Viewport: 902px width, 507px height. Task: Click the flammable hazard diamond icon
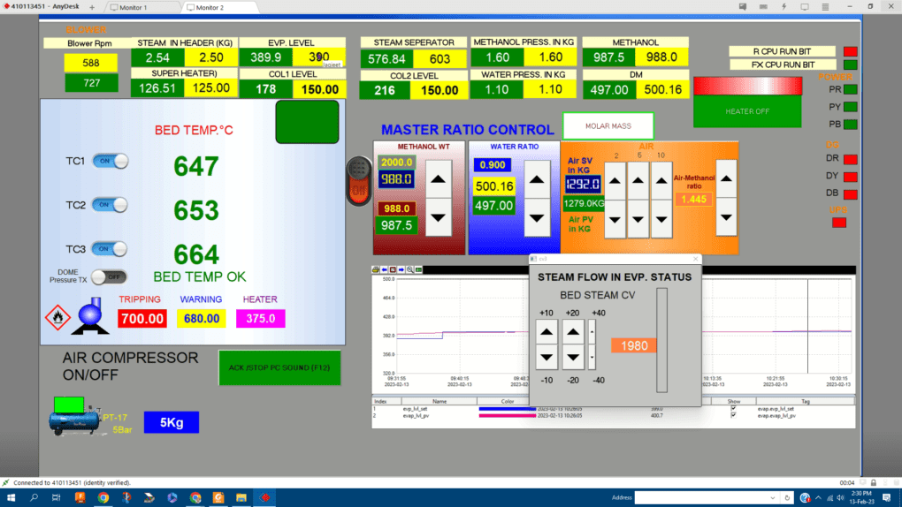(x=57, y=317)
